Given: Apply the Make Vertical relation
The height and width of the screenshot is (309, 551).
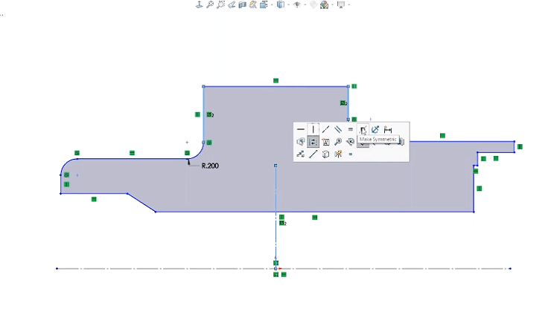Looking at the screenshot, I should pyautogui.click(x=313, y=129).
